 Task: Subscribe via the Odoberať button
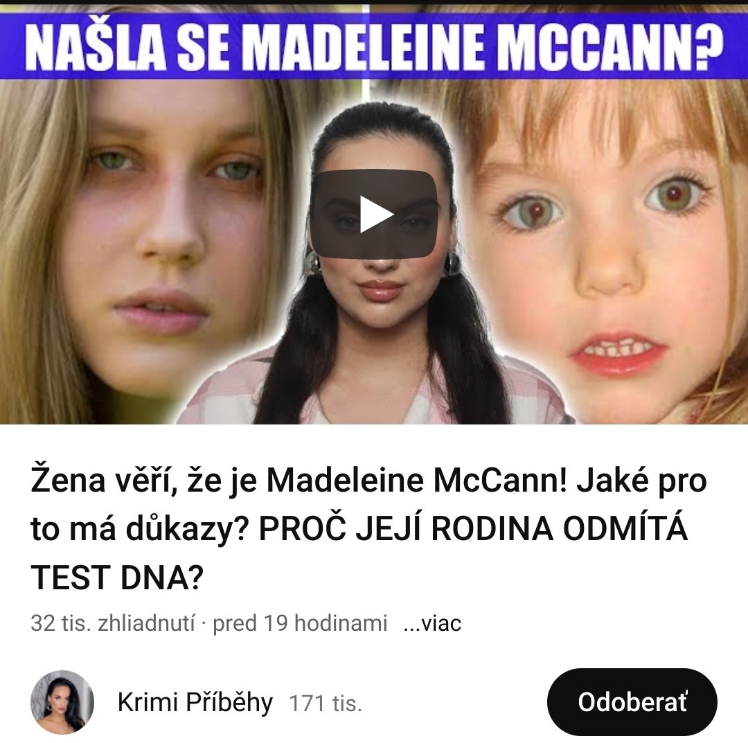coord(632,702)
